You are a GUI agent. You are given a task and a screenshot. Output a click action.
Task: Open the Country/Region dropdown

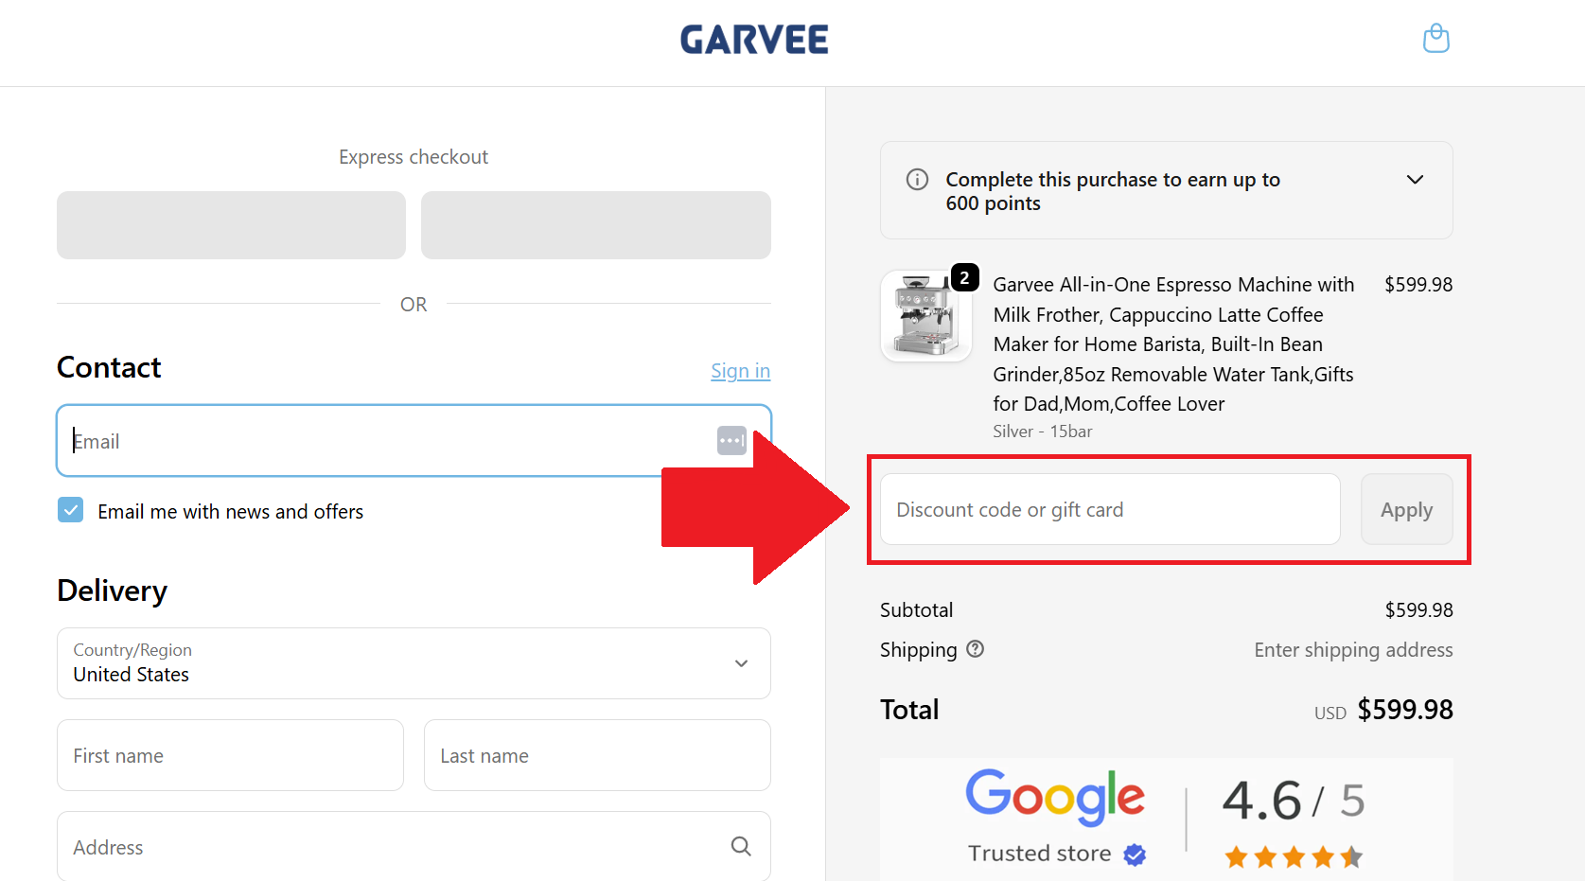414,663
